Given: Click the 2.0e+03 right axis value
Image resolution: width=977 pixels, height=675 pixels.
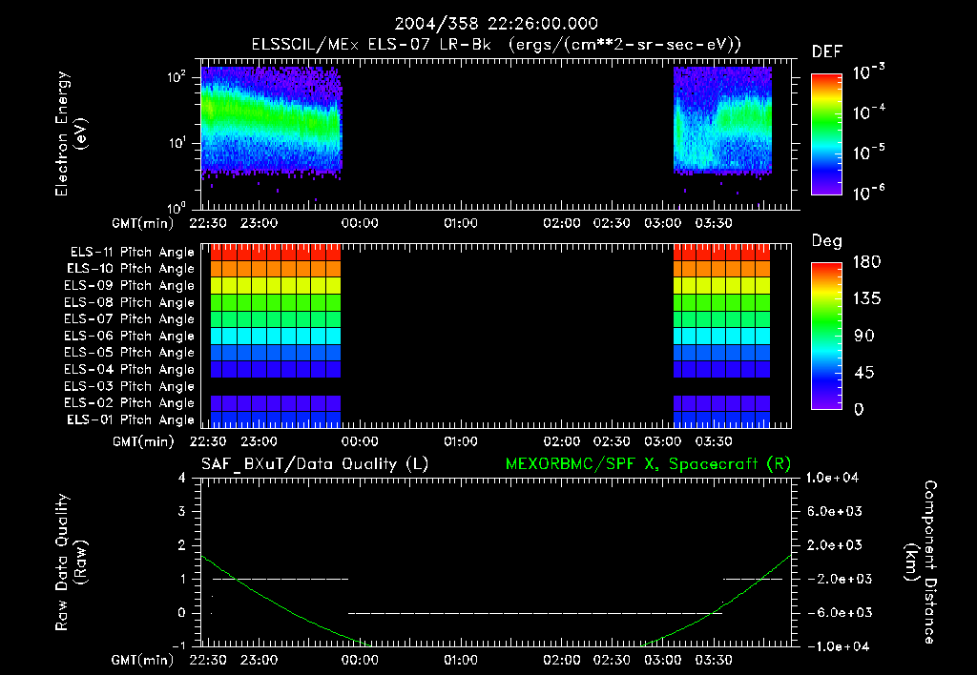Looking at the screenshot, I should [x=836, y=544].
